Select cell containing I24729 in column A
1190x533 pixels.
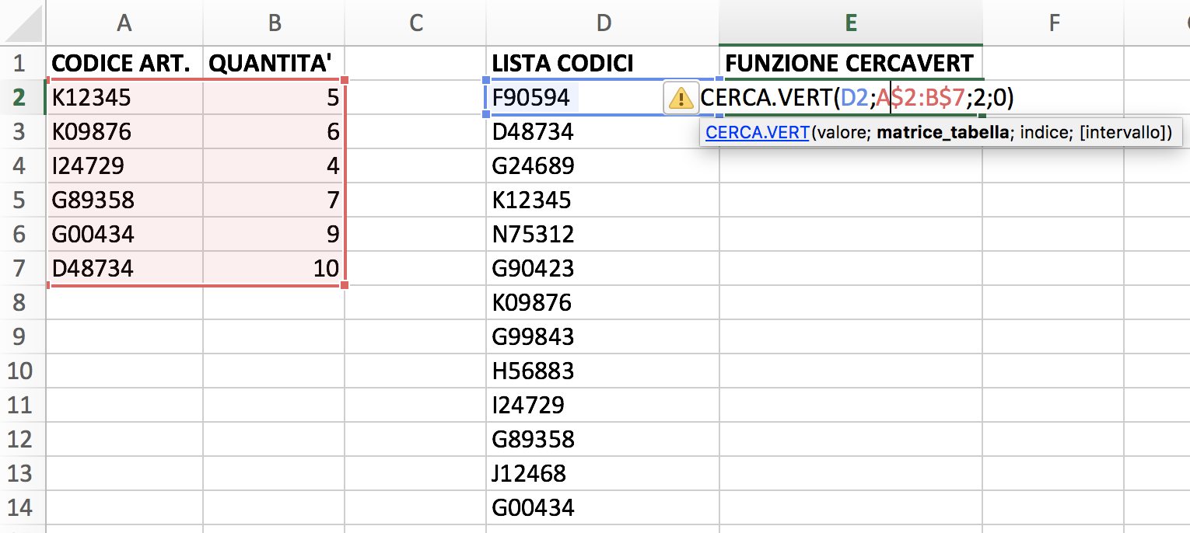(x=124, y=165)
